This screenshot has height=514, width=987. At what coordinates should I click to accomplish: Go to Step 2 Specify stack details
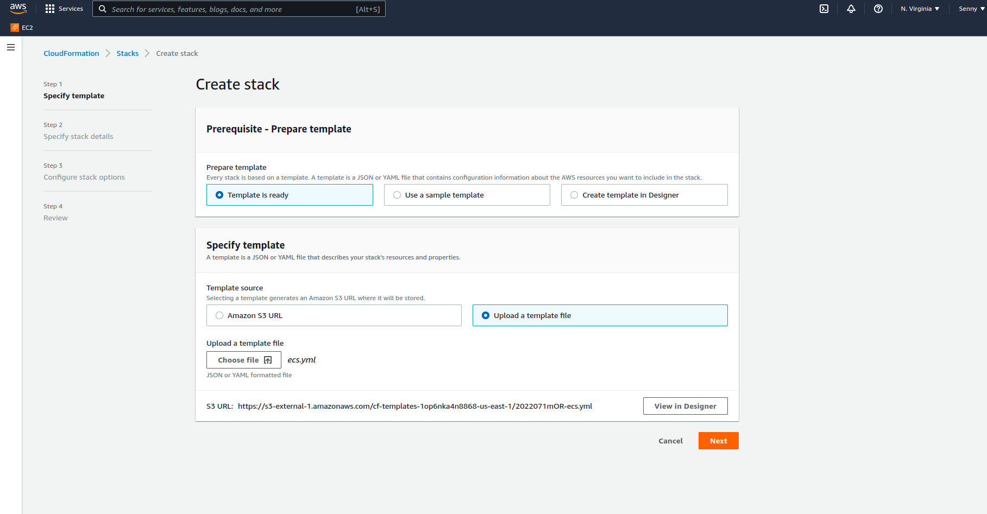(x=78, y=136)
